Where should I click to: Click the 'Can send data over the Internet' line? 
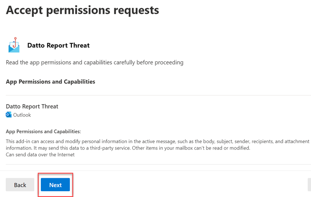click(40, 155)
